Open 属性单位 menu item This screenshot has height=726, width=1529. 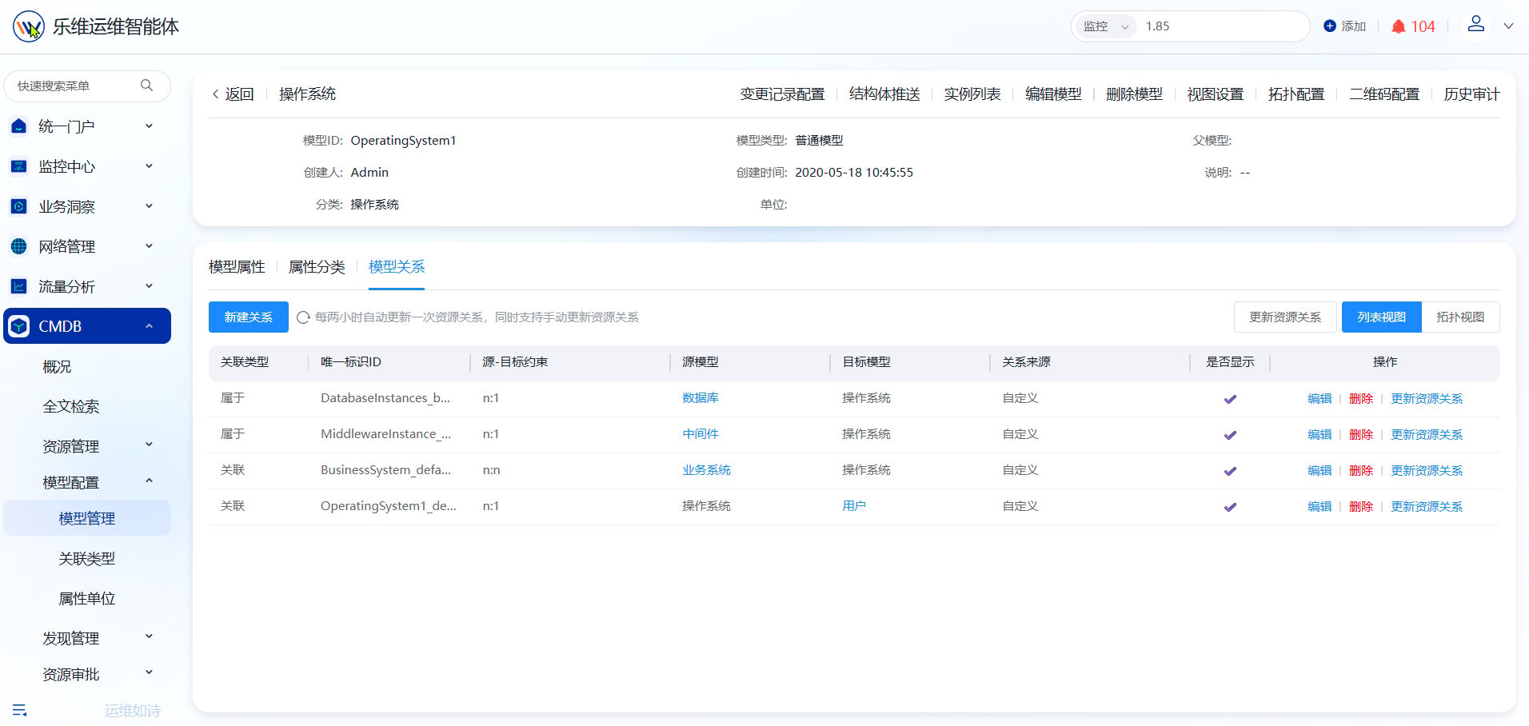[x=87, y=598]
